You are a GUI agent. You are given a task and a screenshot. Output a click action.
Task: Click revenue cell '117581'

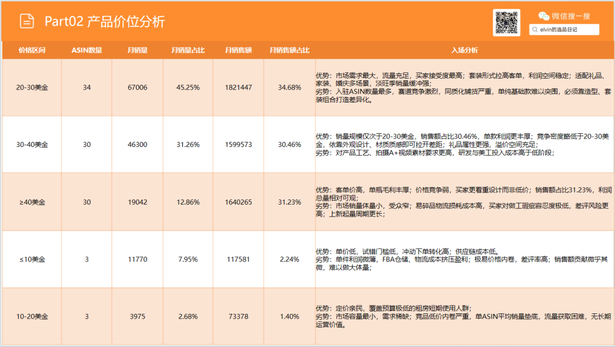pos(238,259)
